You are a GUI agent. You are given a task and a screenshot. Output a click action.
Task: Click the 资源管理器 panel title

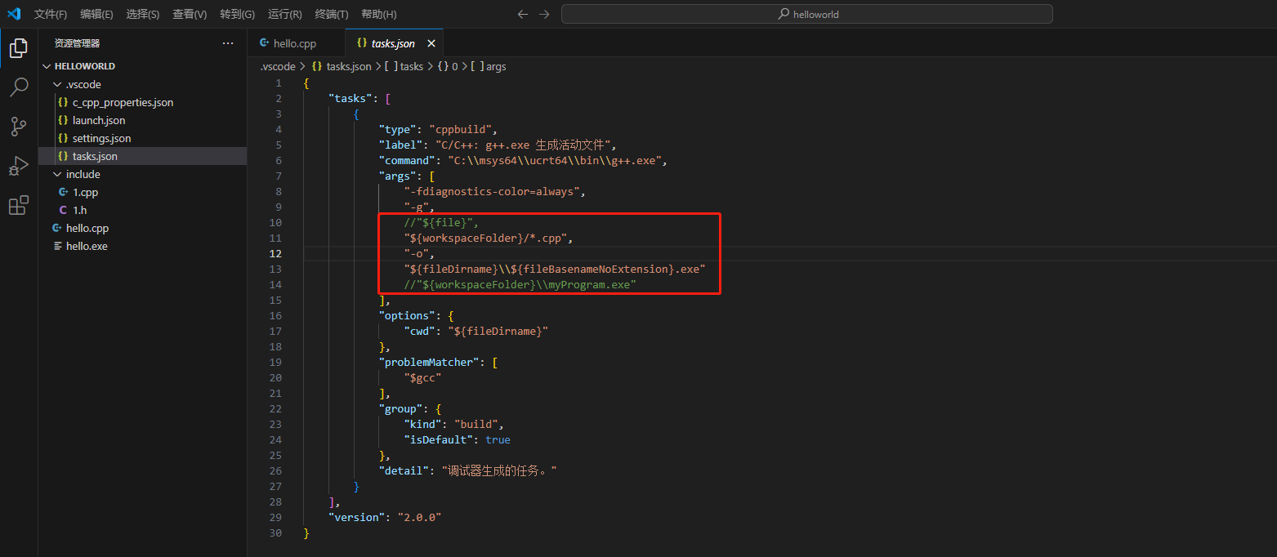tap(77, 43)
